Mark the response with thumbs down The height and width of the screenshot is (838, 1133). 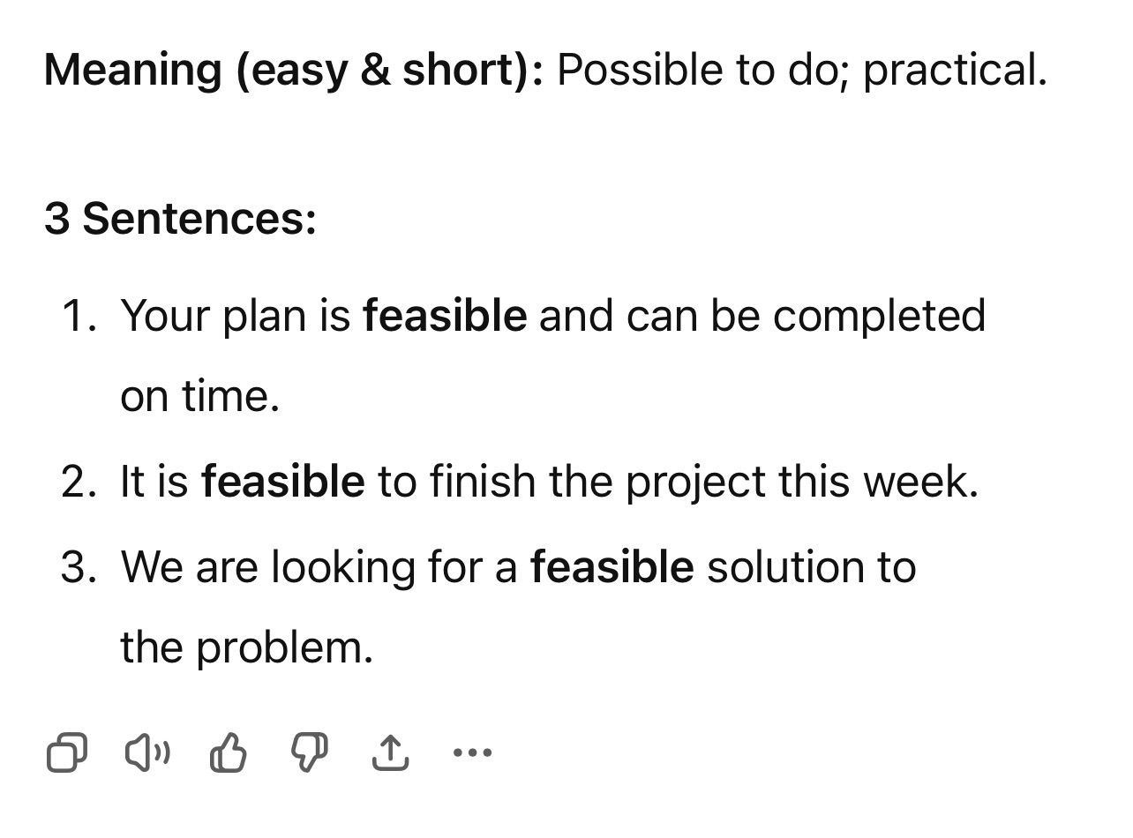310,753
